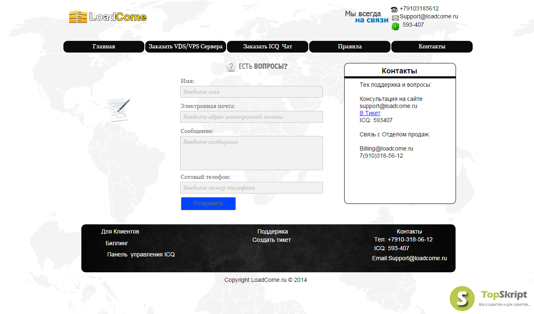
Task: Click phone 7(910)318-56-12 in the Контакты panel
Action: tap(381, 156)
